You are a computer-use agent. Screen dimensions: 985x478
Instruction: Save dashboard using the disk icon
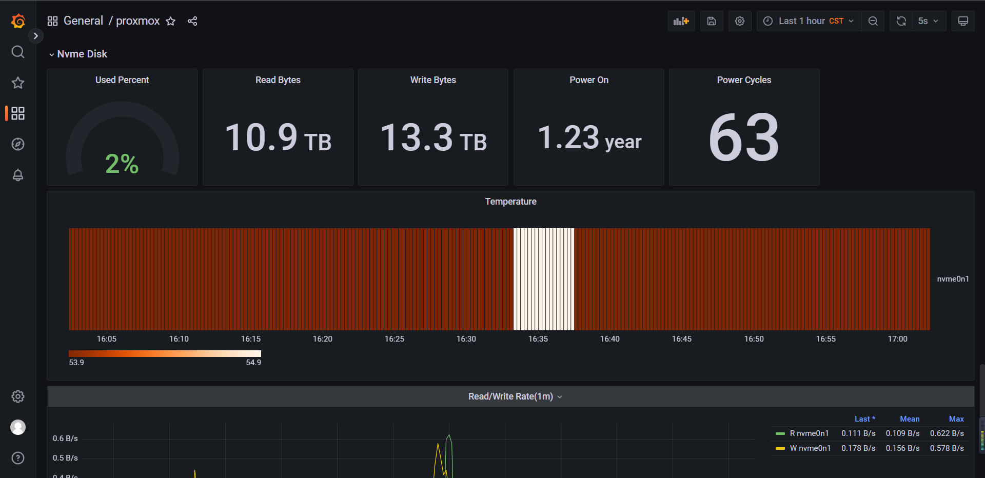711,21
